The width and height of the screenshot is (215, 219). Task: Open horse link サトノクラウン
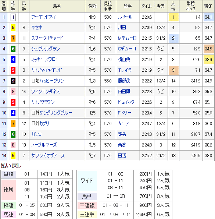click(43, 102)
